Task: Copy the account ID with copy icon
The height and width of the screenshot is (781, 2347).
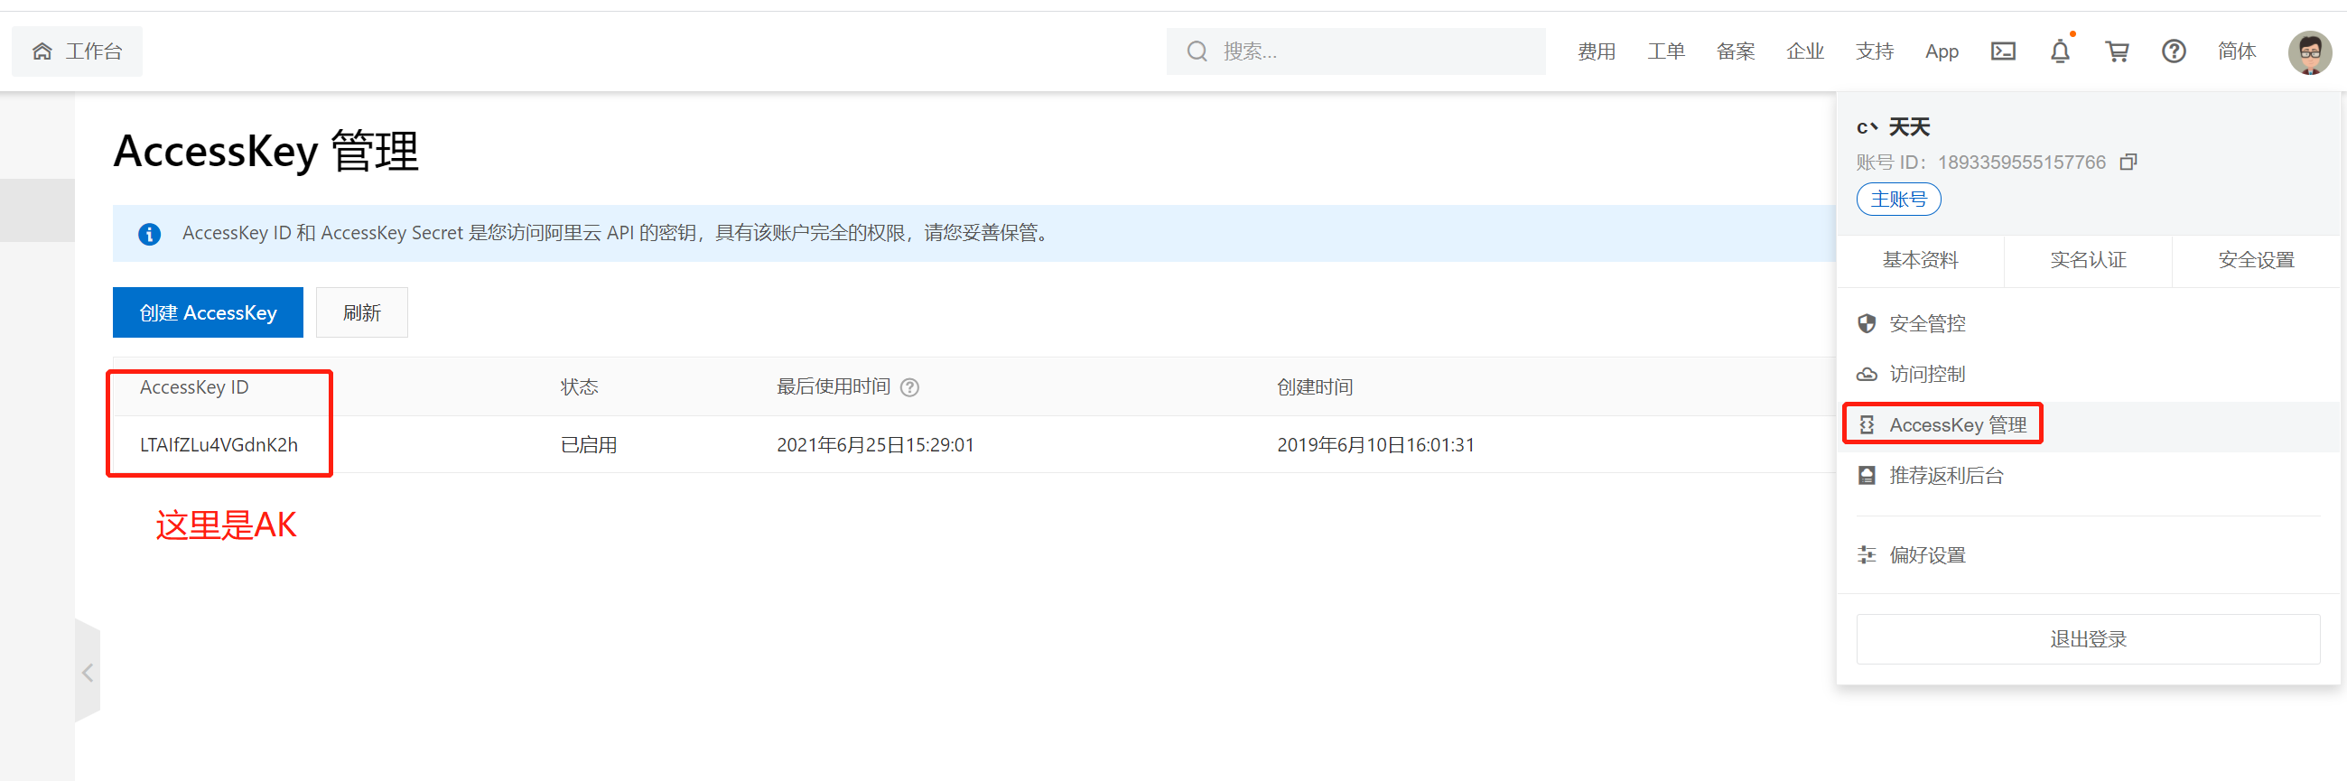Action: pos(2128,163)
